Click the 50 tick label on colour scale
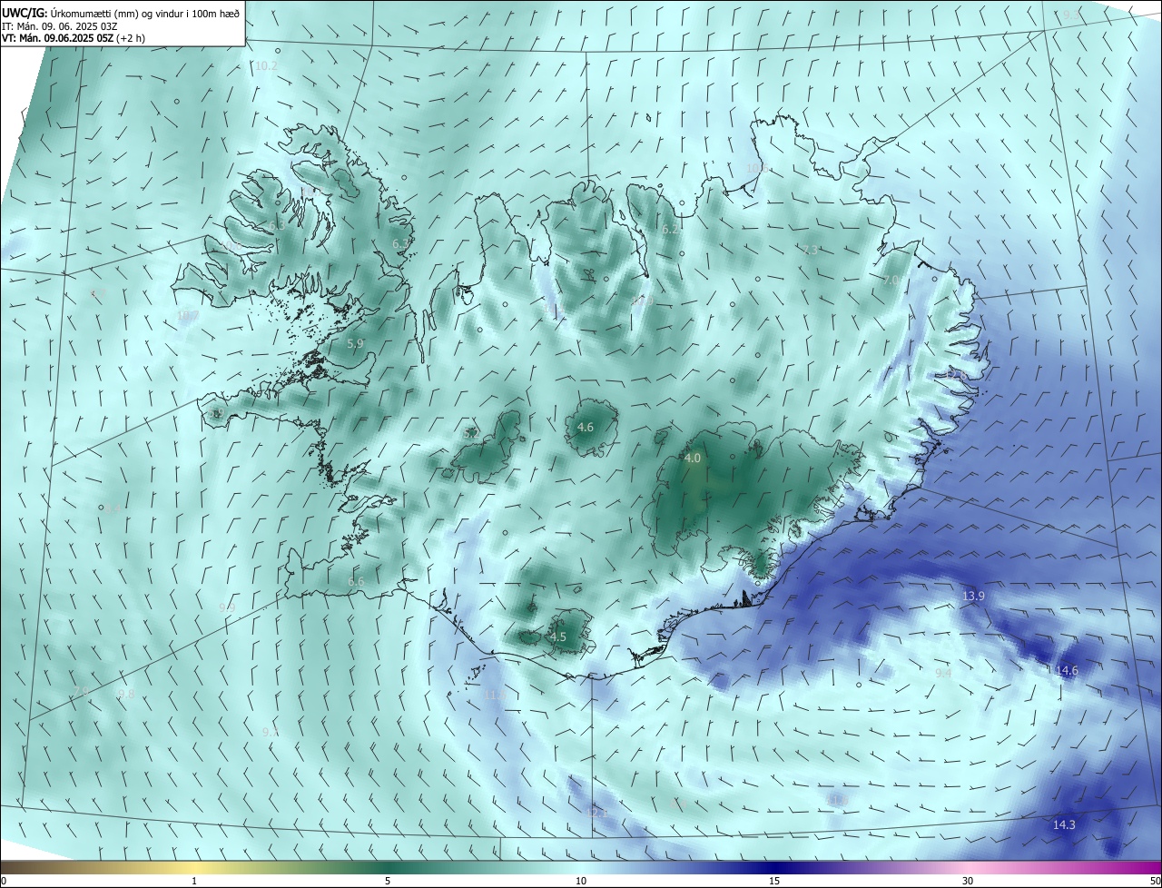Viewport: 1162px width, 888px height. tap(1155, 881)
